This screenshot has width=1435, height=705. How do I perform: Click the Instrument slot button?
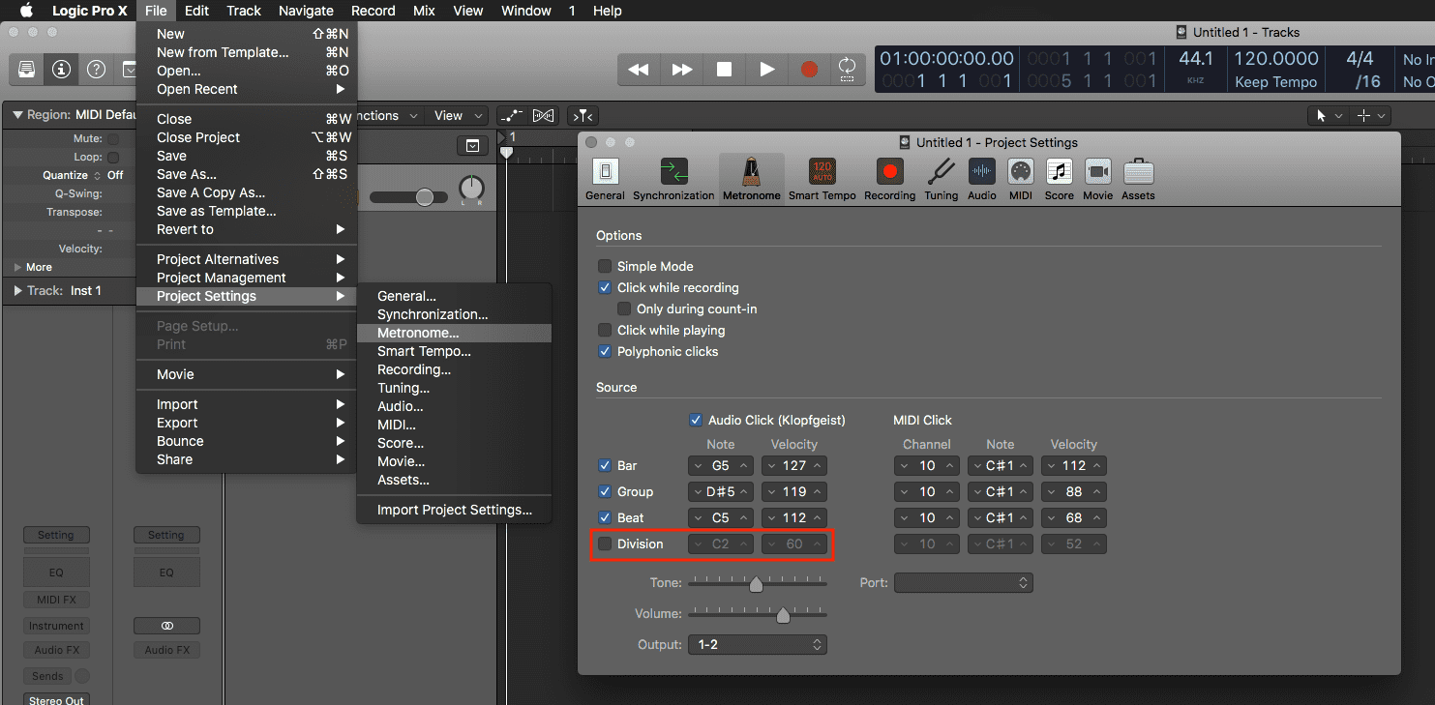tap(56, 626)
